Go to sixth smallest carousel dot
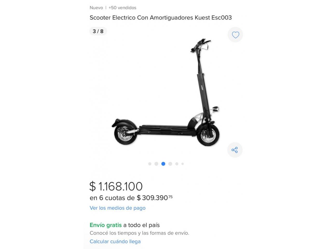This screenshot has height=249, width=332. pos(183,164)
